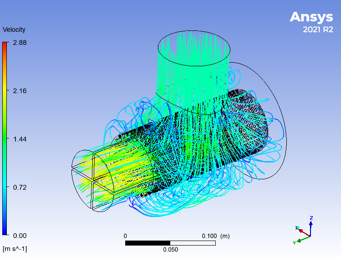Click the red top of the velocity color bar
This screenshot has height=261, width=341.
click(5, 44)
